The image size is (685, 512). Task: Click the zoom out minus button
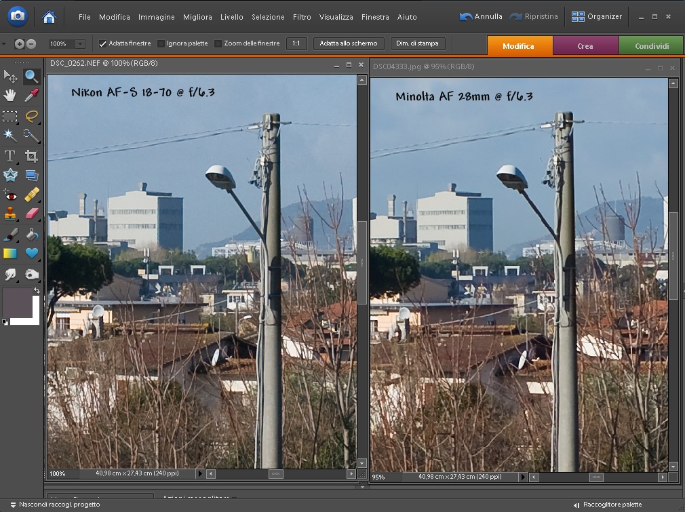click(x=31, y=43)
